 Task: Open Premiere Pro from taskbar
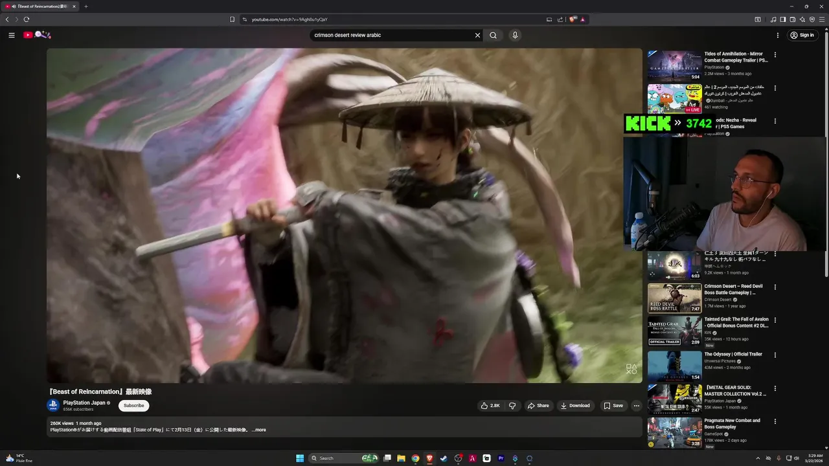501,458
